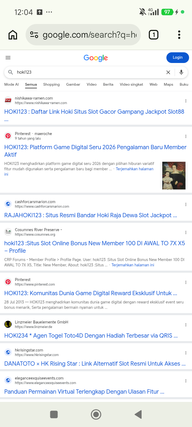Image resolution: width=192 pixels, height=427 pixels.
Task: Open HOKI123 Komunitas Dunia Game Digital link
Action: pos(90,293)
